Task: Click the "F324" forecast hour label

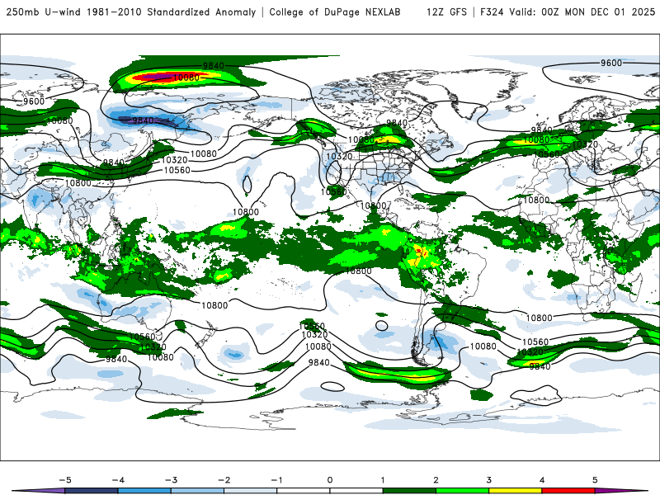Action: click(x=492, y=12)
